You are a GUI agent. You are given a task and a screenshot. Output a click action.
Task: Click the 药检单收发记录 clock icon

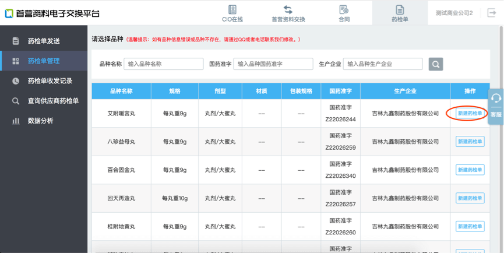point(15,81)
